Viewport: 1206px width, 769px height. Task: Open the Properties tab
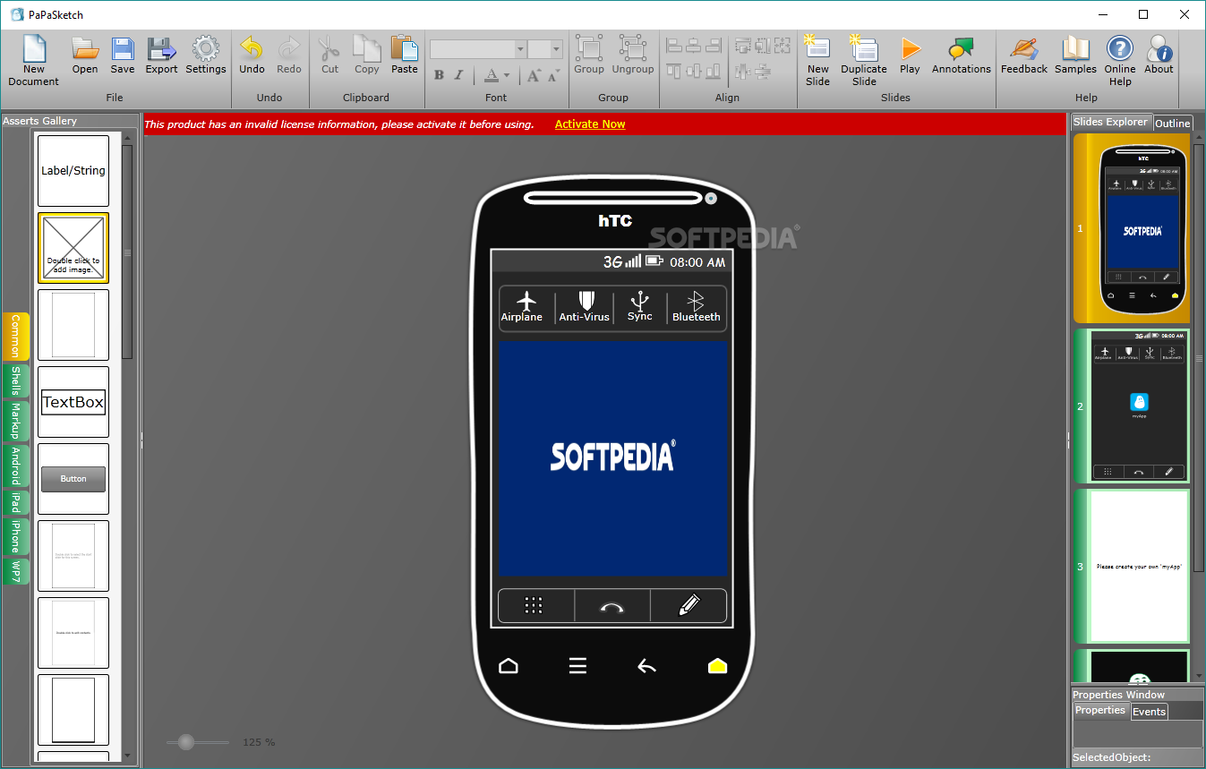(x=1100, y=710)
